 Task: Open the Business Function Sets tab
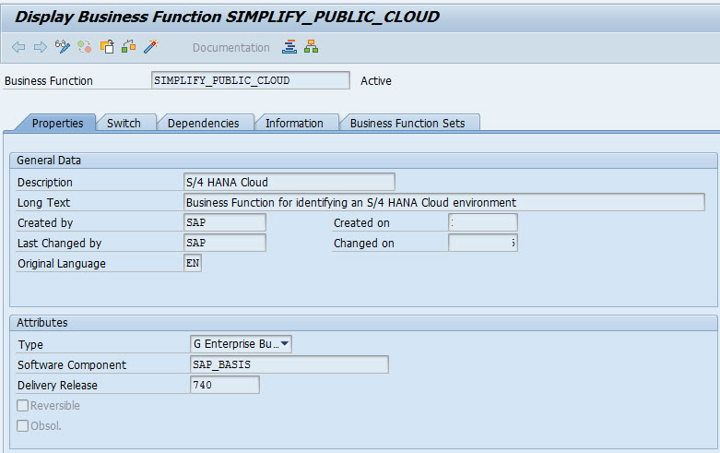tap(407, 123)
